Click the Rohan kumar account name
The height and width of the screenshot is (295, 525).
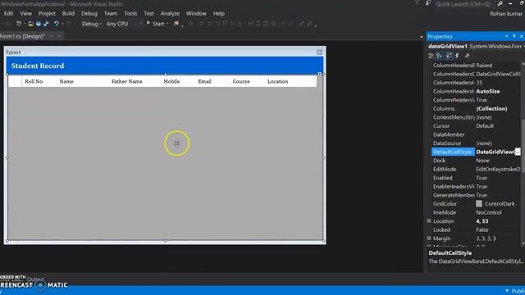506,14
